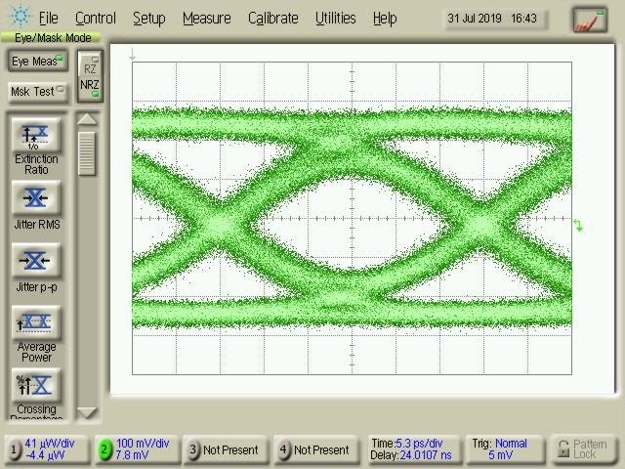Click the Crossing Percentage measurement icon

tap(36, 385)
